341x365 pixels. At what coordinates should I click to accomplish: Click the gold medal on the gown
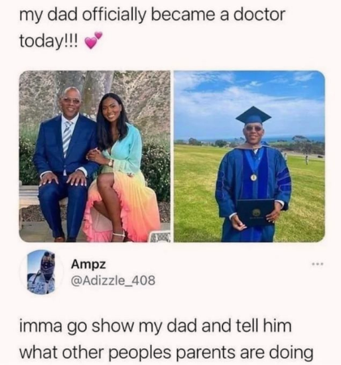[254, 178]
